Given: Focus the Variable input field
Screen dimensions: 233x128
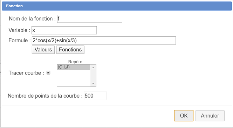Looking at the screenshot, I should point(64,30).
